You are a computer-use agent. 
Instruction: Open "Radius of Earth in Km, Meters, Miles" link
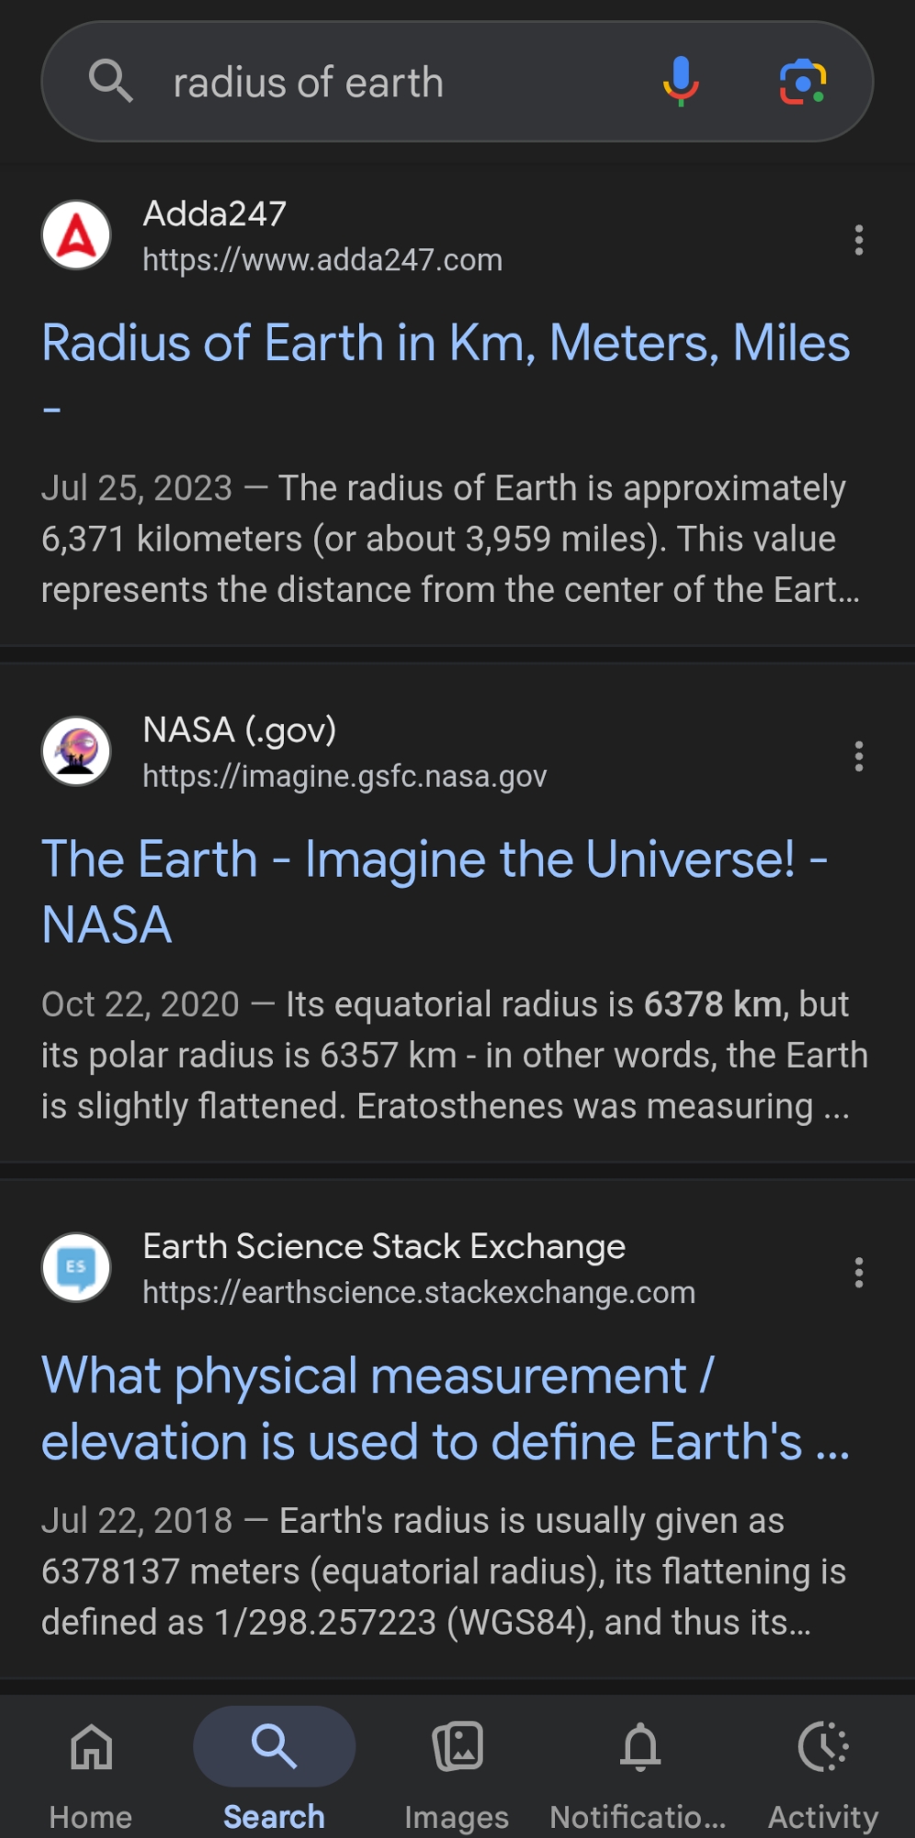coord(446,345)
